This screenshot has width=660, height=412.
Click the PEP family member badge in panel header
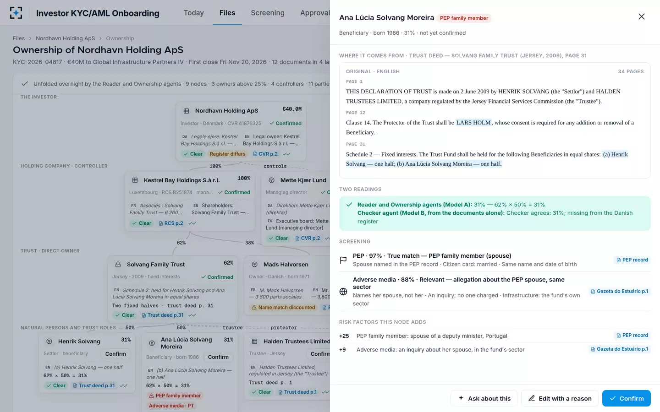point(464,18)
